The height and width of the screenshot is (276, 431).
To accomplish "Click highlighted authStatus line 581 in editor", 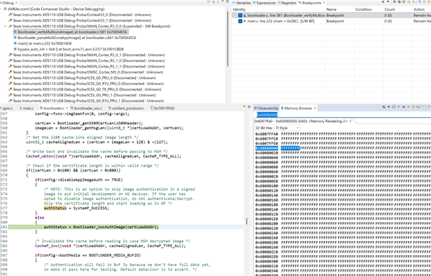I will pyautogui.click(x=101, y=227).
